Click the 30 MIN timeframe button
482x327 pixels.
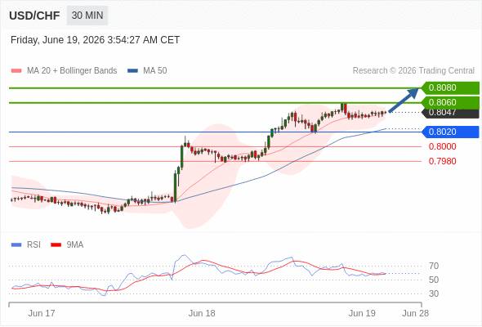click(x=87, y=15)
